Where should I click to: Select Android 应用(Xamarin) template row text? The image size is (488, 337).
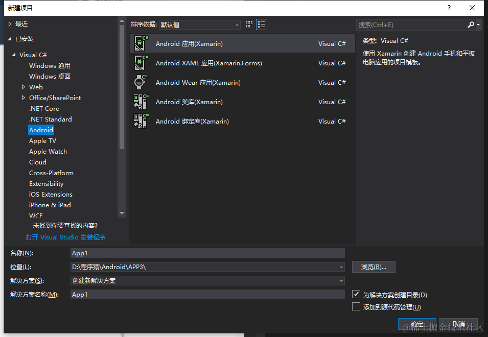(x=189, y=43)
